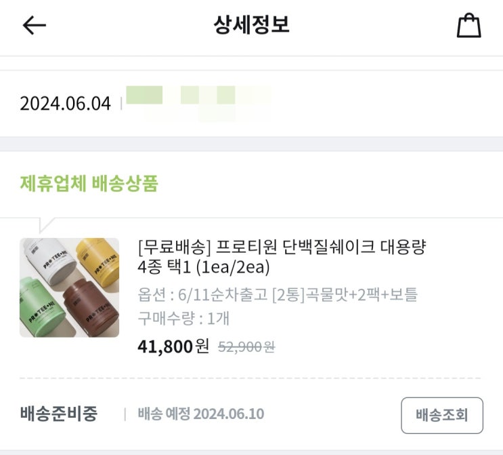Tap the 배송준비중 delivery status

pos(58,414)
